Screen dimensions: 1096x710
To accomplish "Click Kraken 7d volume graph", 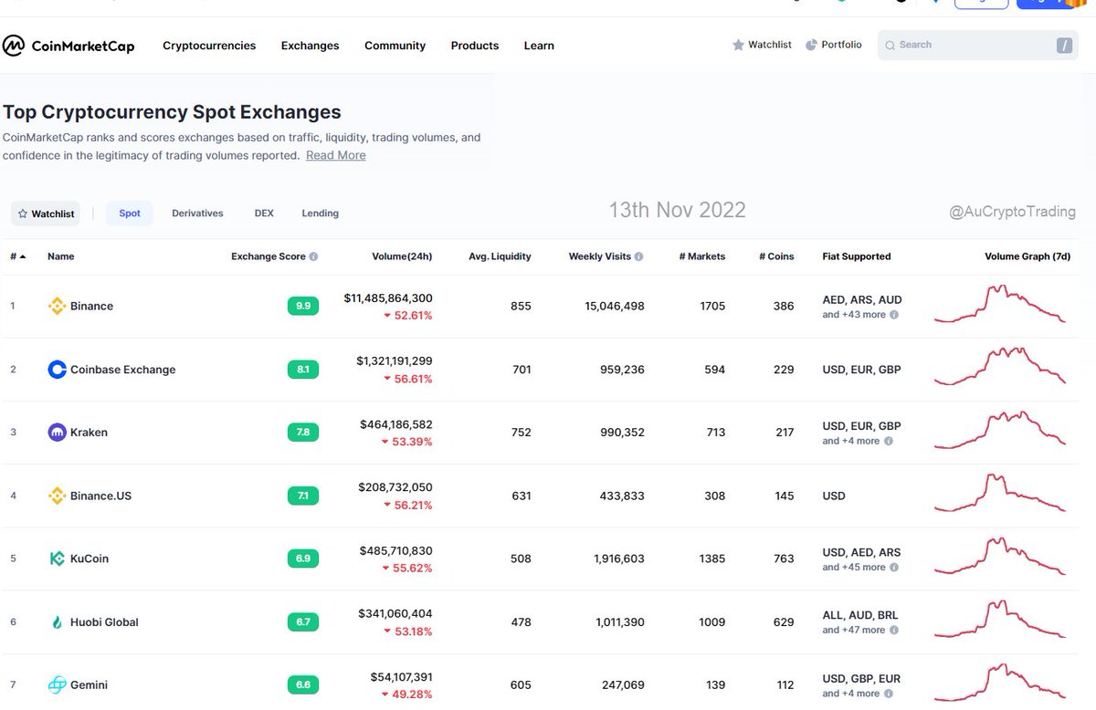I will click(x=999, y=430).
